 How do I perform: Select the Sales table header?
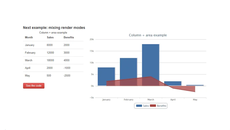[50, 38]
